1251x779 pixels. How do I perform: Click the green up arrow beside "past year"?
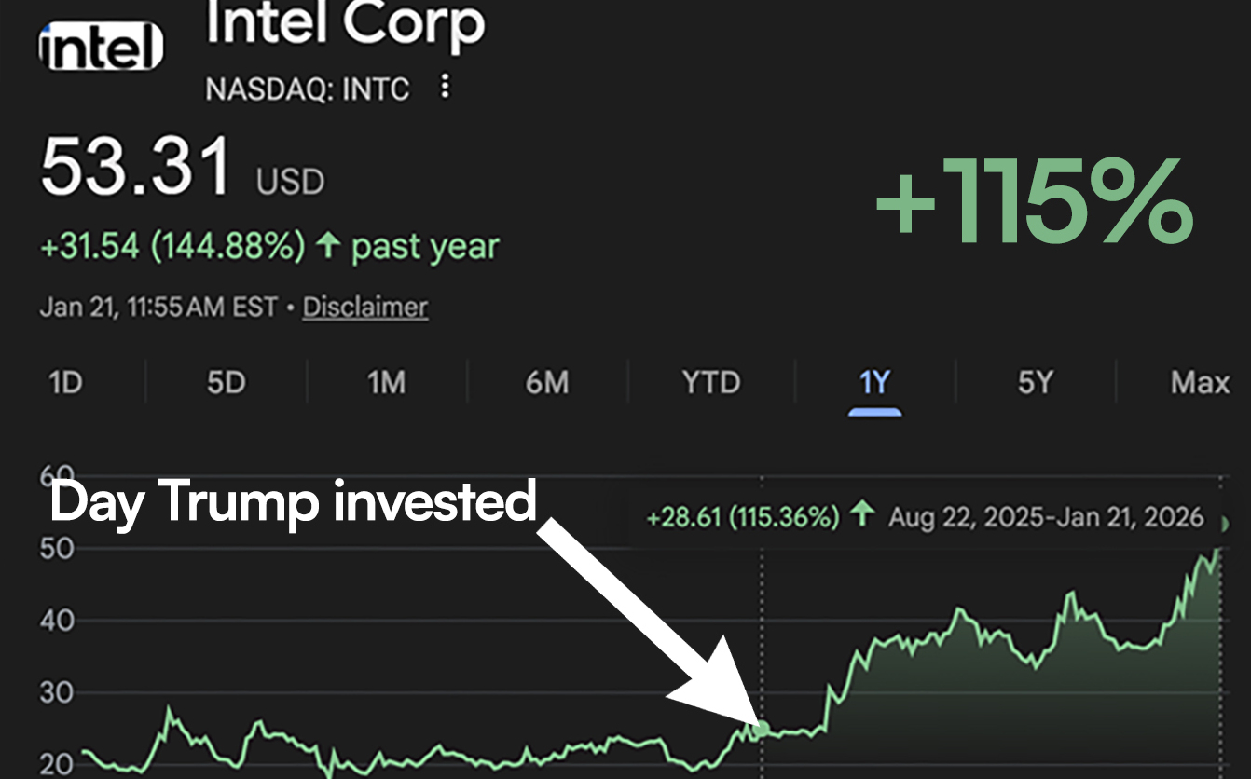(327, 247)
